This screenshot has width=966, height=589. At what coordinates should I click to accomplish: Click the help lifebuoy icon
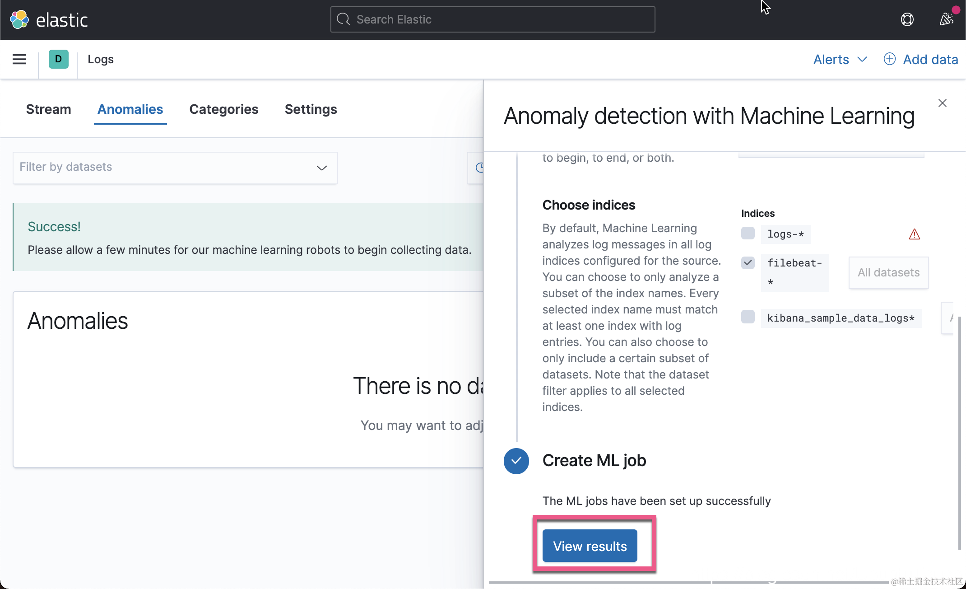pyautogui.click(x=907, y=19)
